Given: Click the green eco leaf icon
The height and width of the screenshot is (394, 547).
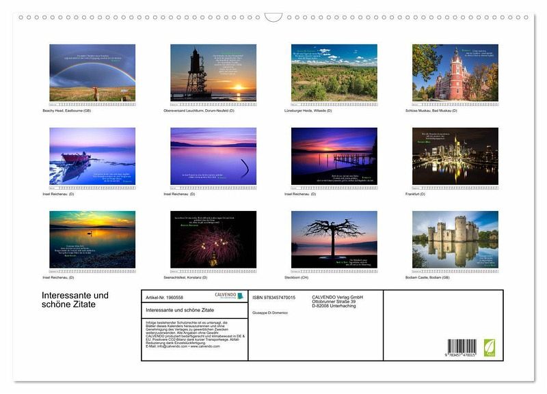Looking at the screenshot, I should point(489,348).
